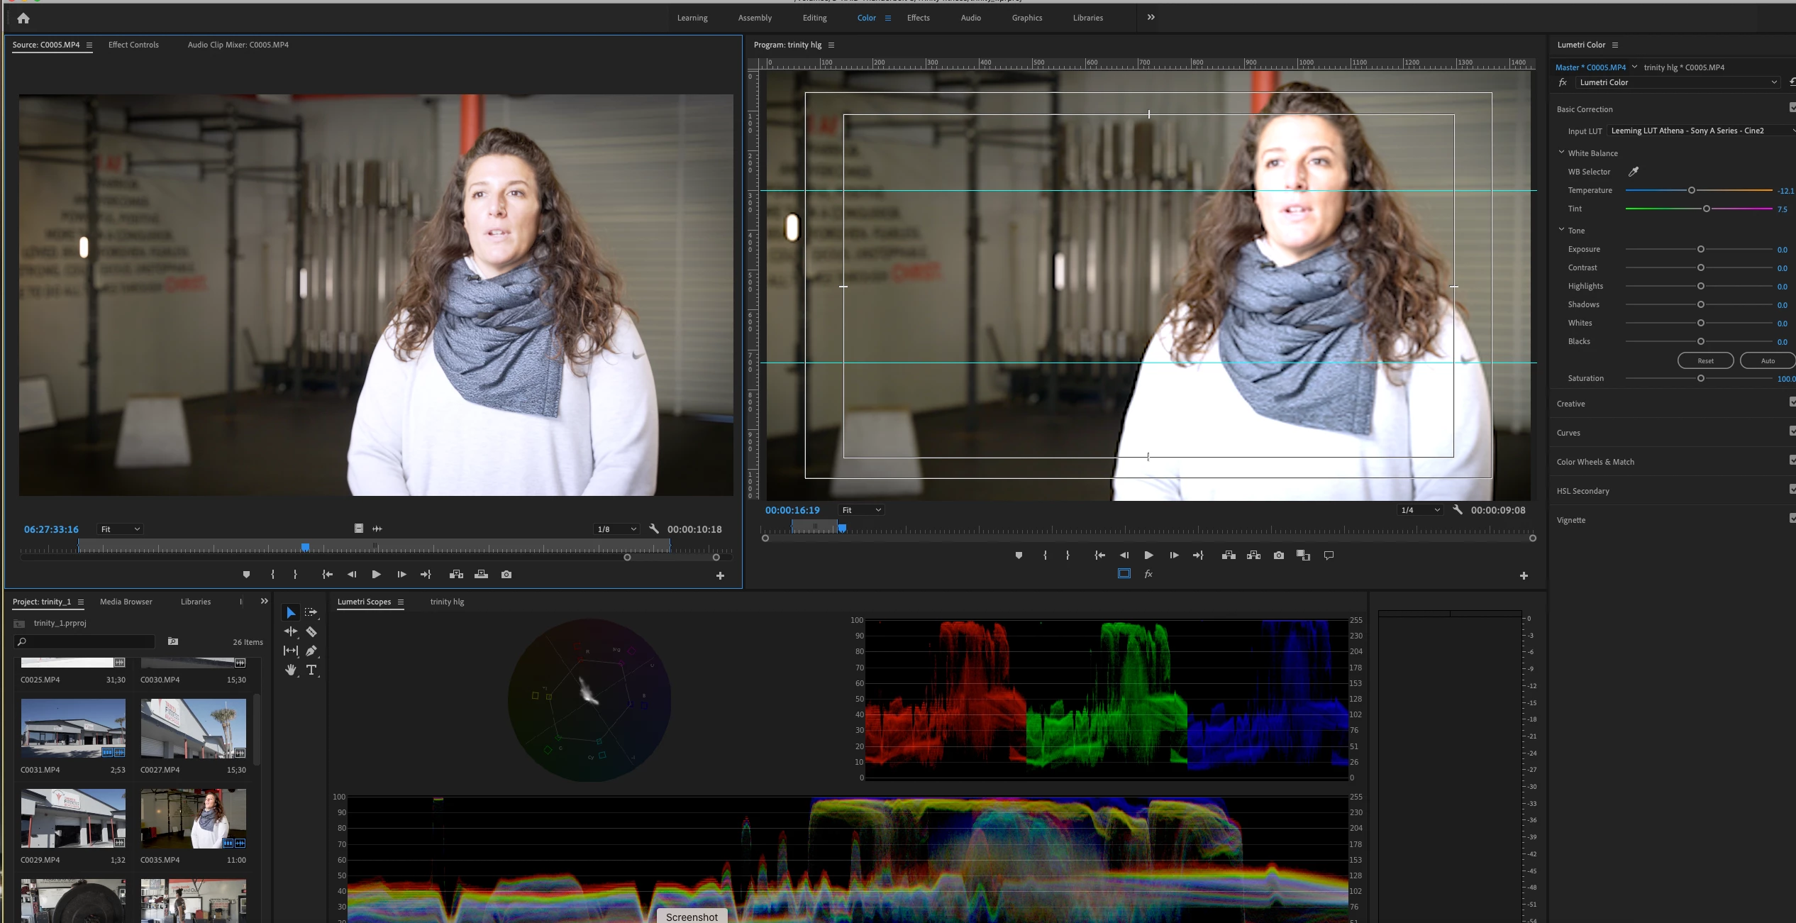
Task: Click the Home icon in top bar
Action: coord(23,18)
